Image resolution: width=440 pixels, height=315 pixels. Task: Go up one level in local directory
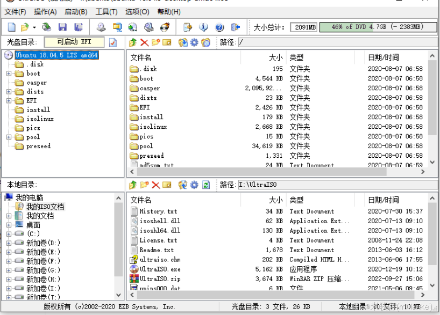[x=134, y=184]
